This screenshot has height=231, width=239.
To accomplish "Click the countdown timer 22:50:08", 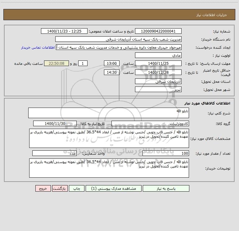I will (56, 63).
